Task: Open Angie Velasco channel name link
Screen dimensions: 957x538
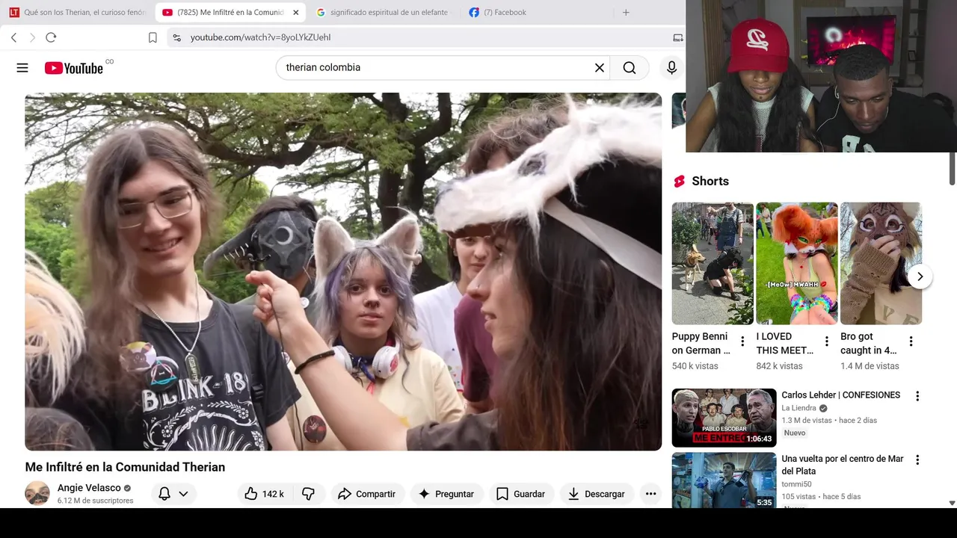Action: coord(89,488)
